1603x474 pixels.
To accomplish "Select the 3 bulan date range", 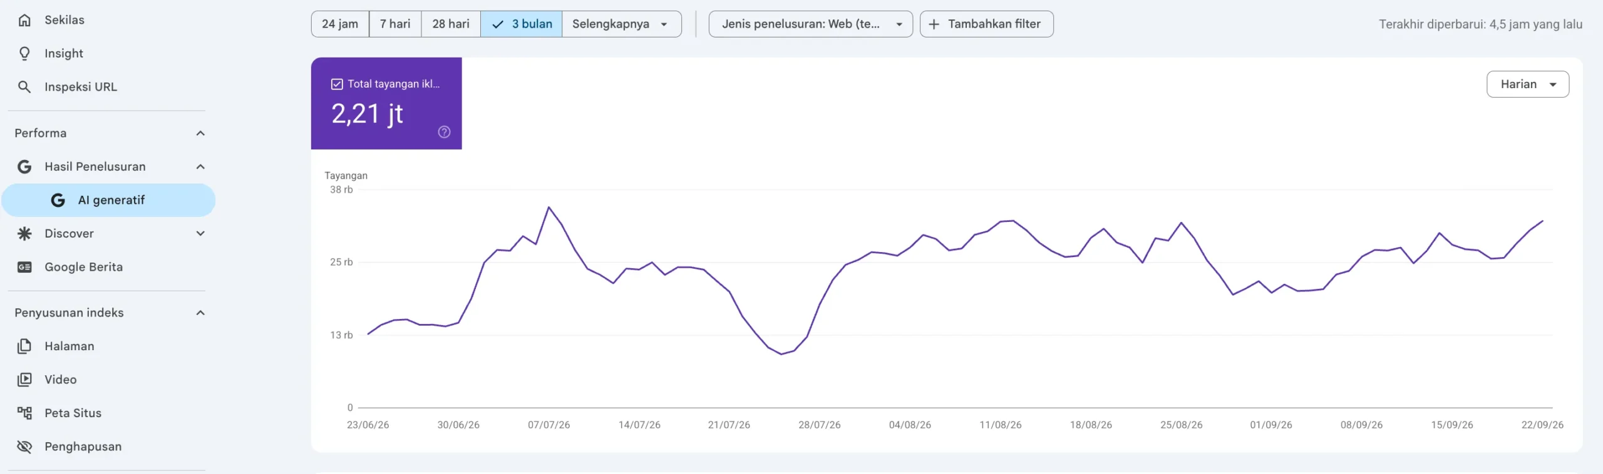I will [x=521, y=24].
